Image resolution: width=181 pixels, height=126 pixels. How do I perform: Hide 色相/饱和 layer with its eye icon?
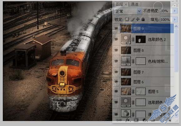click(x=116, y=61)
